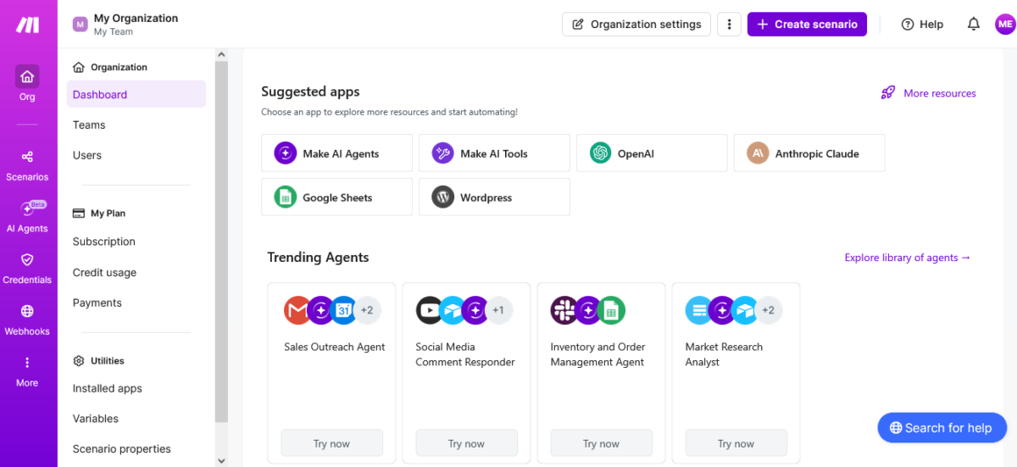Follow the Explore library of agents link
This screenshot has width=1017, height=467.
(908, 258)
